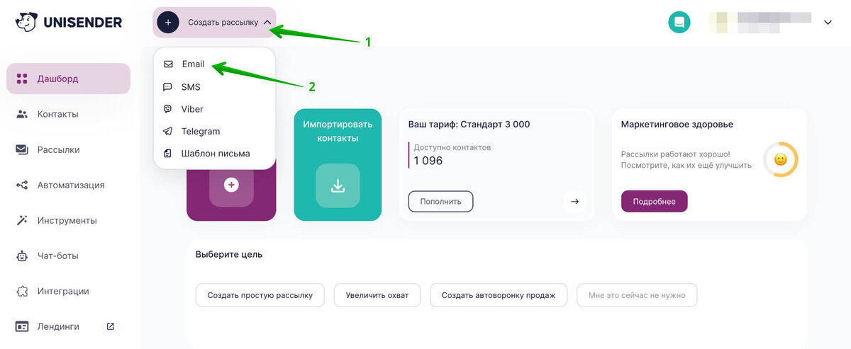Click the Telegram paper plane icon
Viewport: 851px width, 349px height.
[x=168, y=131]
